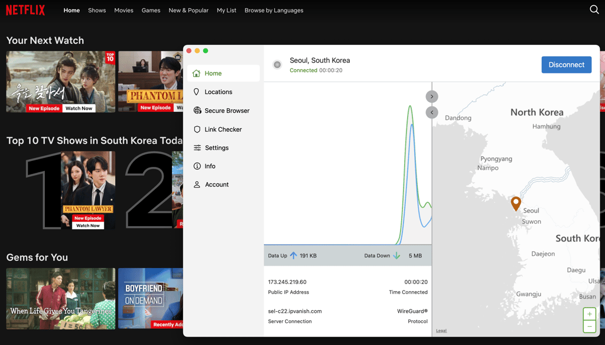
Task: Expand panel with right chevron button
Action: click(x=432, y=96)
